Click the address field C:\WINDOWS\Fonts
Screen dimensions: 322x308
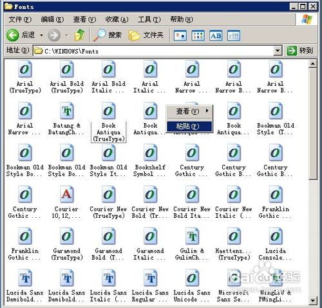tap(153, 51)
